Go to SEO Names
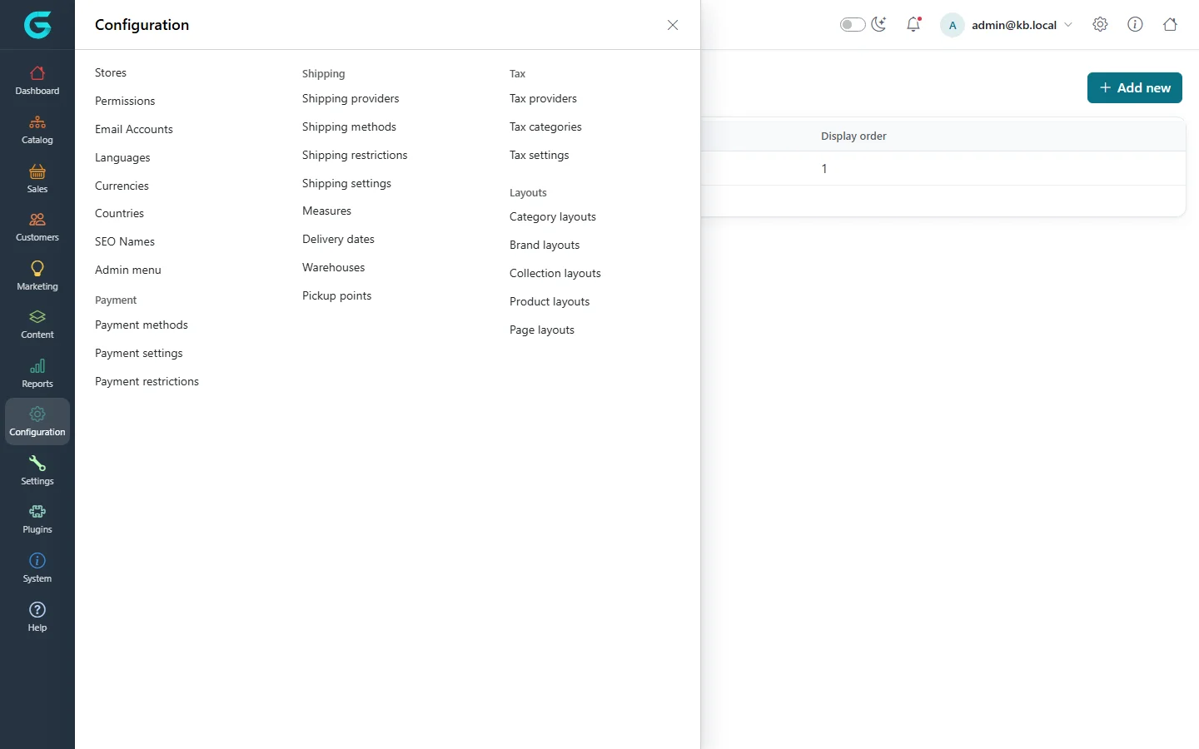The width and height of the screenshot is (1199, 749). (x=125, y=241)
